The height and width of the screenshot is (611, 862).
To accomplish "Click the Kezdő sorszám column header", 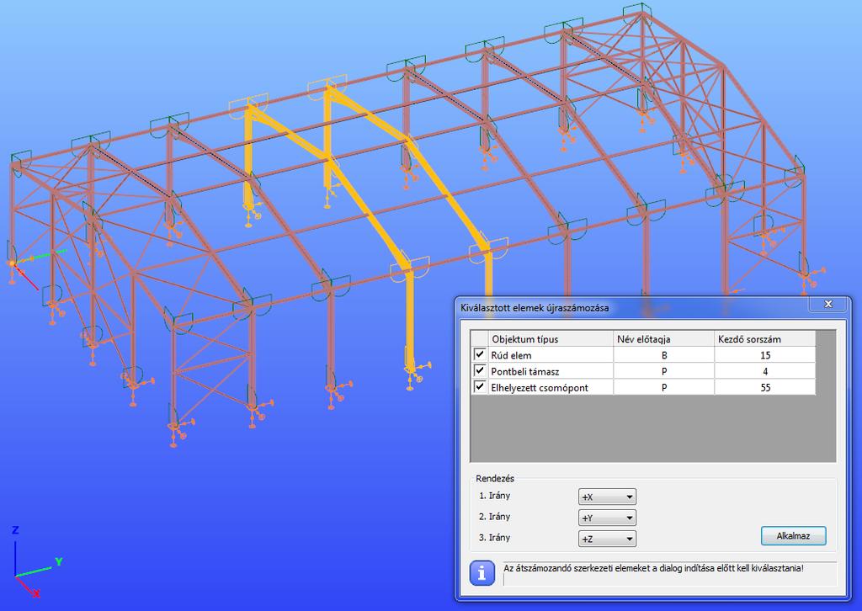I will pyautogui.click(x=764, y=338).
